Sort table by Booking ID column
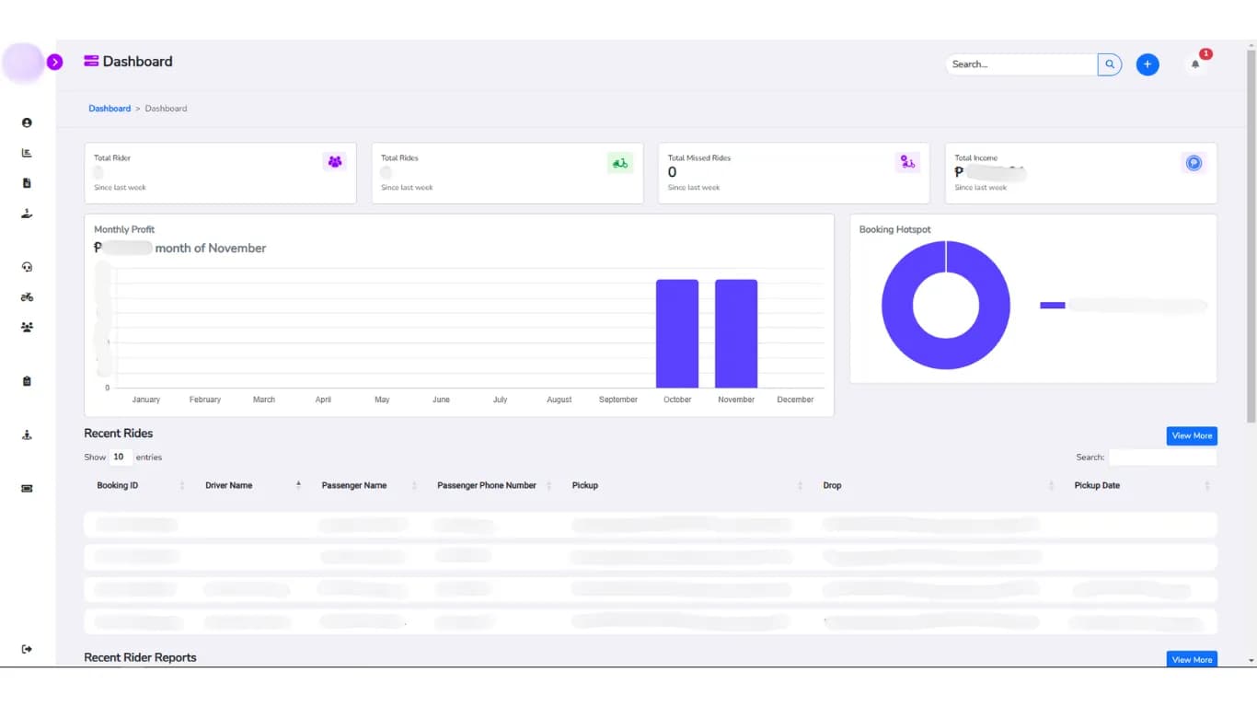The height and width of the screenshot is (707, 1257). click(x=118, y=485)
